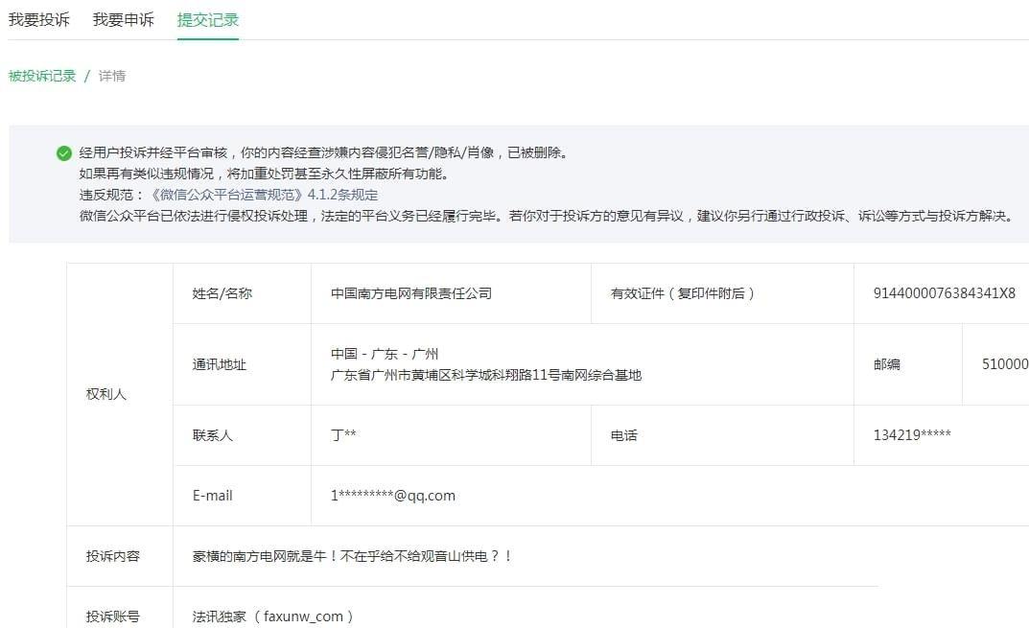Go back to 被投诉记录 breadcrumb

[x=42, y=76]
